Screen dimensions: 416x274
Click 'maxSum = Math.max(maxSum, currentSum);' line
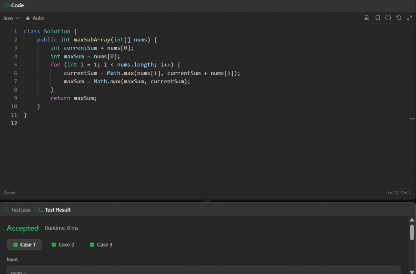(127, 81)
